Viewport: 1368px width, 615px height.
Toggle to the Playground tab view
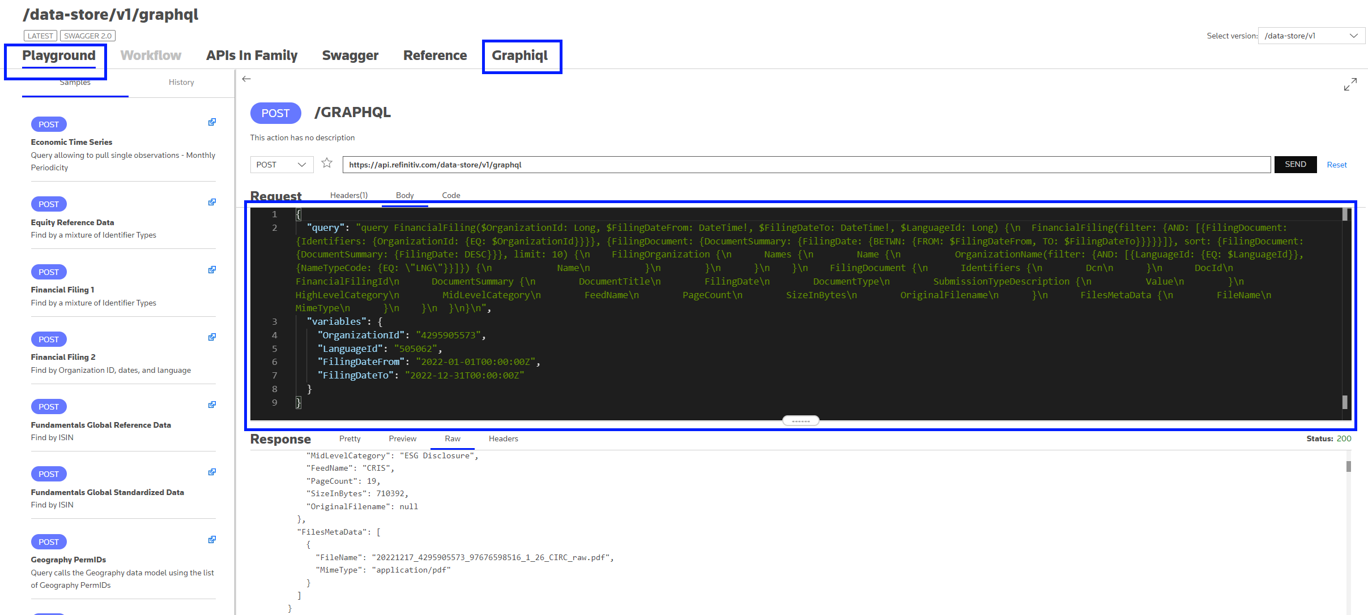[58, 55]
